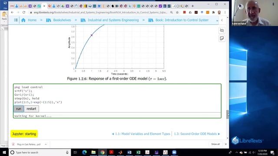Viewport: 278px width, 156px height.
Task: Open Book: Introduction to Control Systems breadcrumb
Action: pyautogui.click(x=179, y=20)
